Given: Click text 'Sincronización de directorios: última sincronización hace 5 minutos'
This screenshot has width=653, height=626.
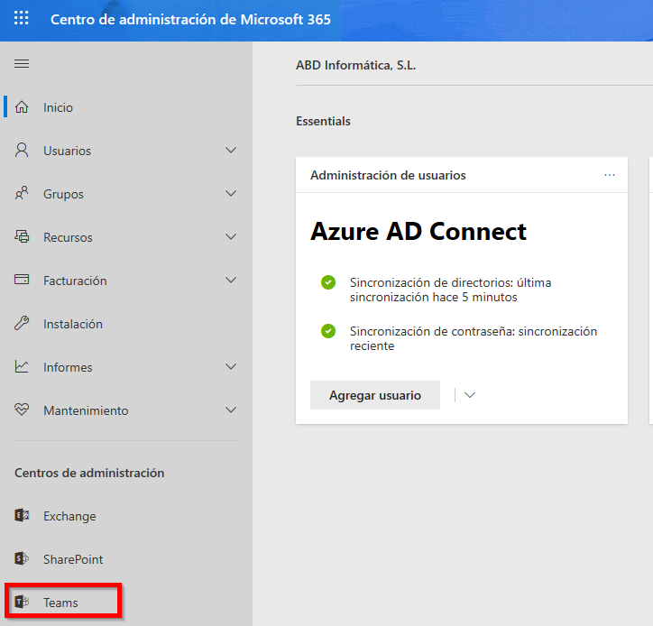Looking at the screenshot, I should click(x=450, y=290).
